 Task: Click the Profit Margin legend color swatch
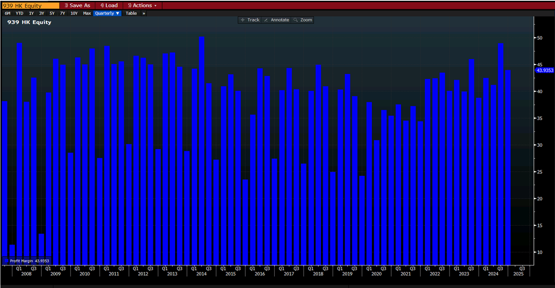pos(6,261)
